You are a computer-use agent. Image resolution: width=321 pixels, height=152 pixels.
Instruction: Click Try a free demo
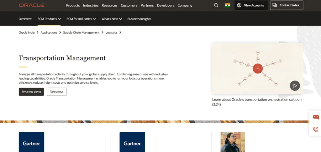pos(31,92)
